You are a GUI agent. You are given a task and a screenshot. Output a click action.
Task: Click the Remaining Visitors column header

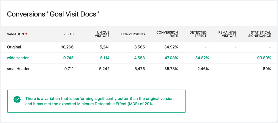[x=227, y=34]
